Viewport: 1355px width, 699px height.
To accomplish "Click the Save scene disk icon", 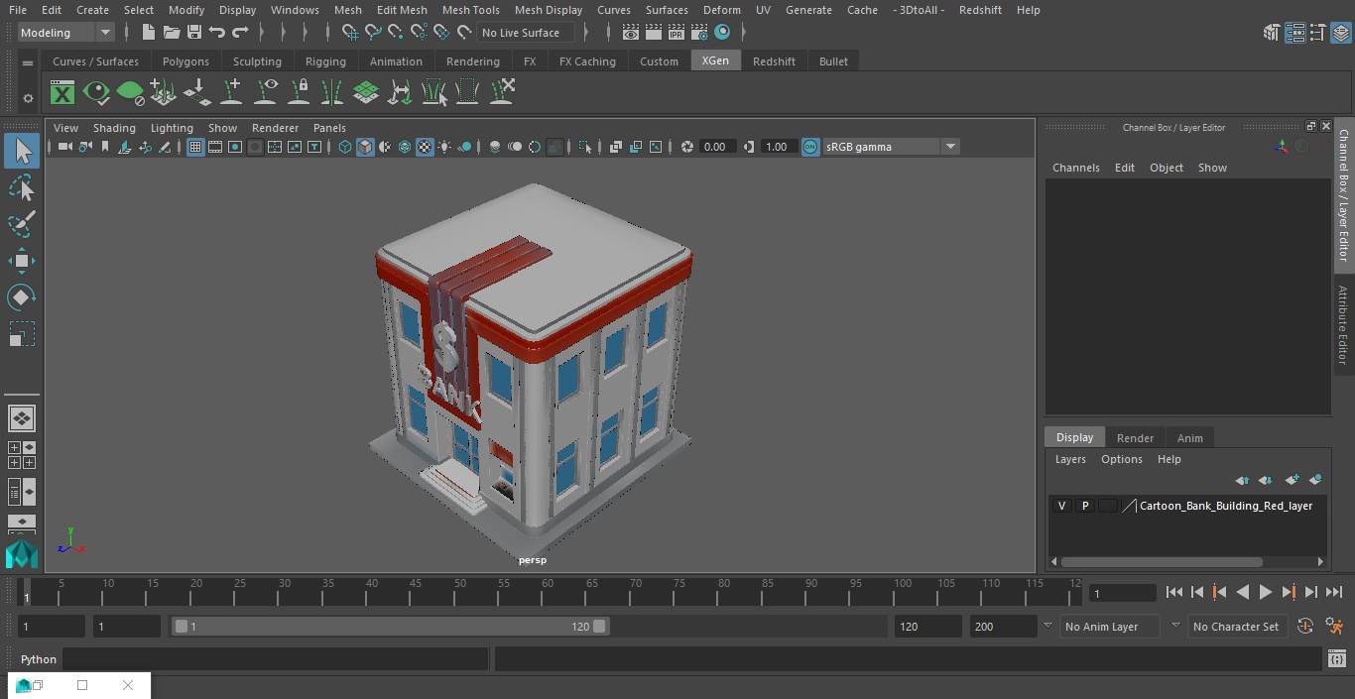I will (194, 33).
